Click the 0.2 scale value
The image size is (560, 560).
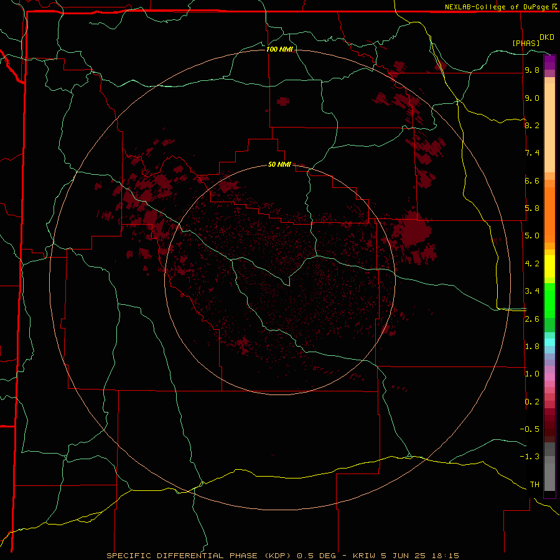point(532,402)
